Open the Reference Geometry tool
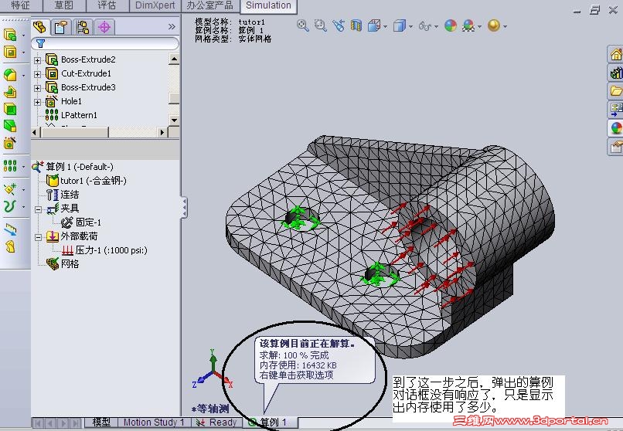This screenshot has width=623, height=431. (x=10, y=189)
